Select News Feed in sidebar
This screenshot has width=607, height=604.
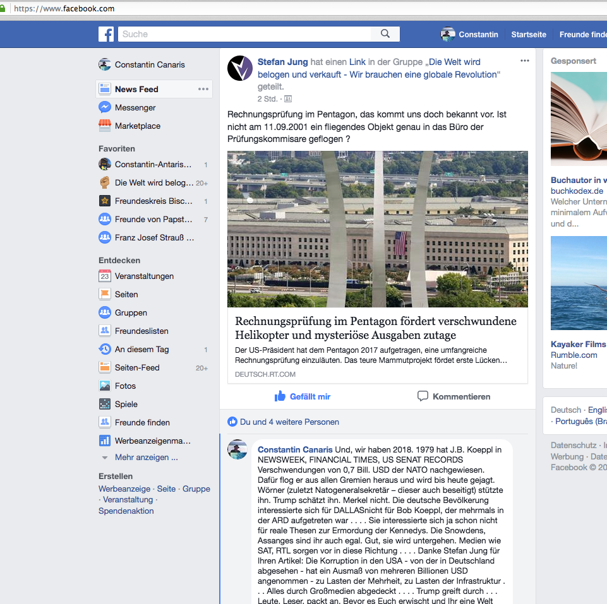click(136, 90)
